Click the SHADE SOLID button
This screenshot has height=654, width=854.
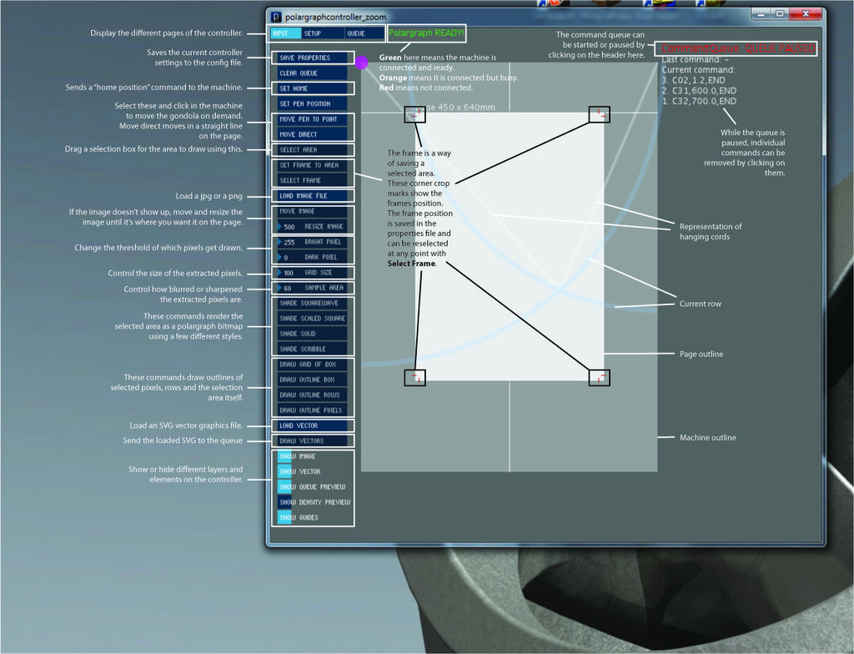(312, 334)
